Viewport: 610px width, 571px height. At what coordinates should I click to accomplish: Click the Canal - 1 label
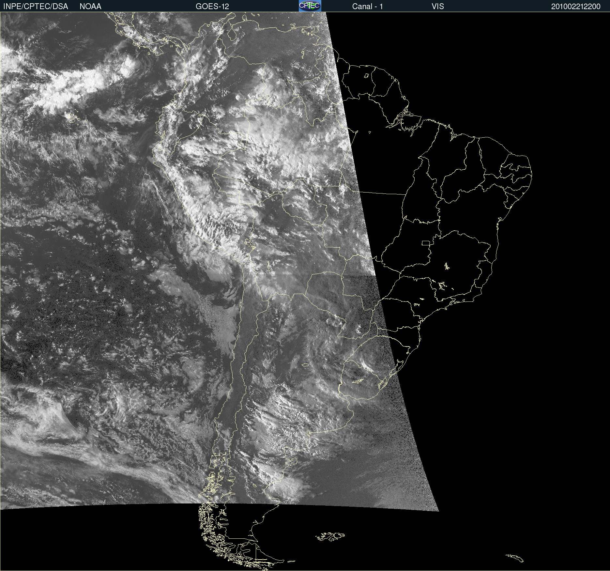367,7
